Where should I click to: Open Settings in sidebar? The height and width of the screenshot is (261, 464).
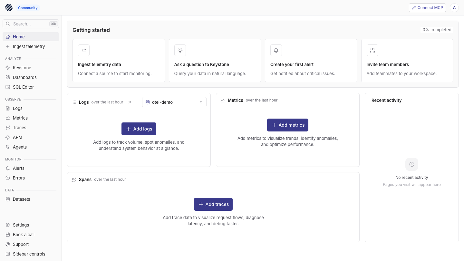(x=31, y=225)
